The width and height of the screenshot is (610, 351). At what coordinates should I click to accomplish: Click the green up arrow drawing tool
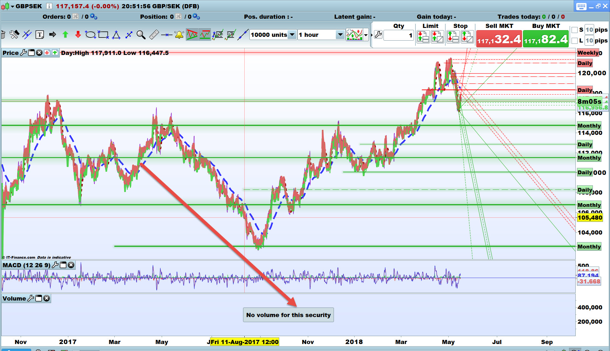(65, 35)
